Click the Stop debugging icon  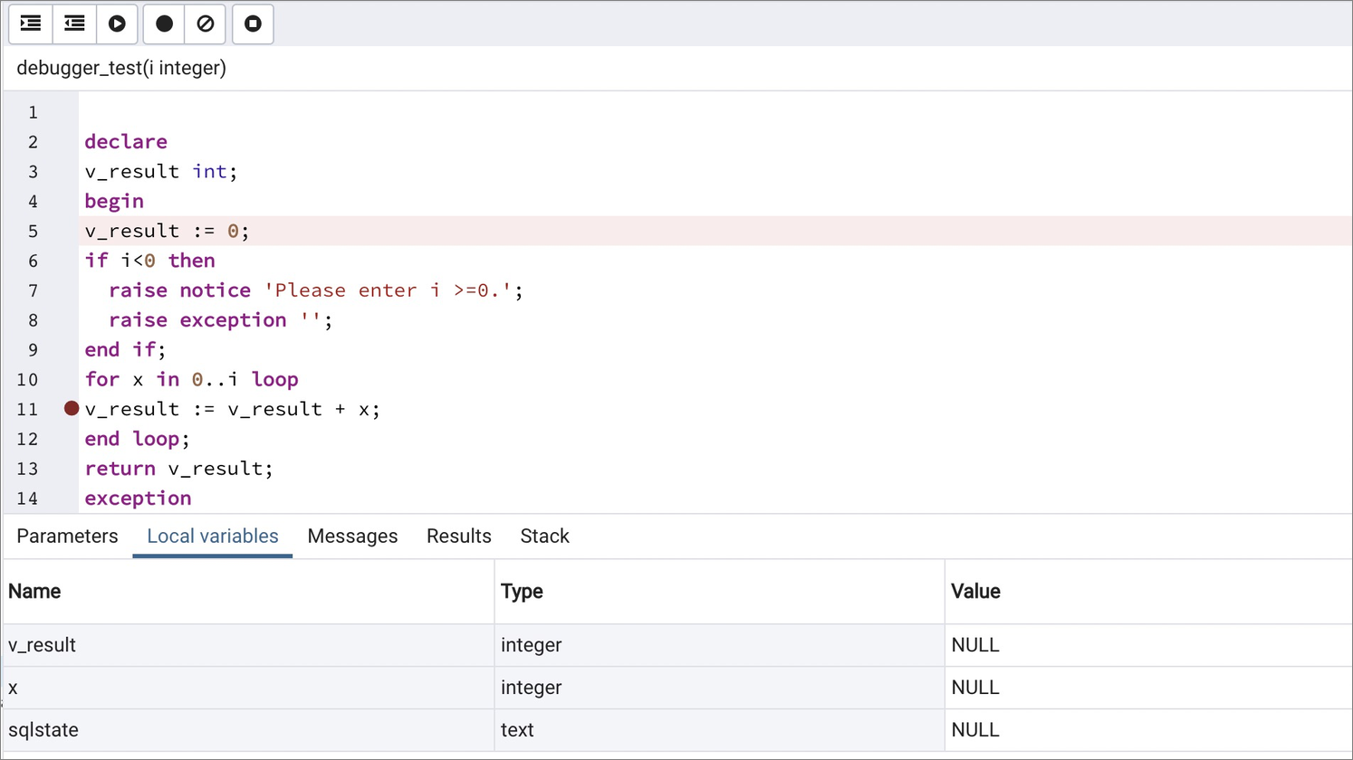pyautogui.click(x=252, y=24)
